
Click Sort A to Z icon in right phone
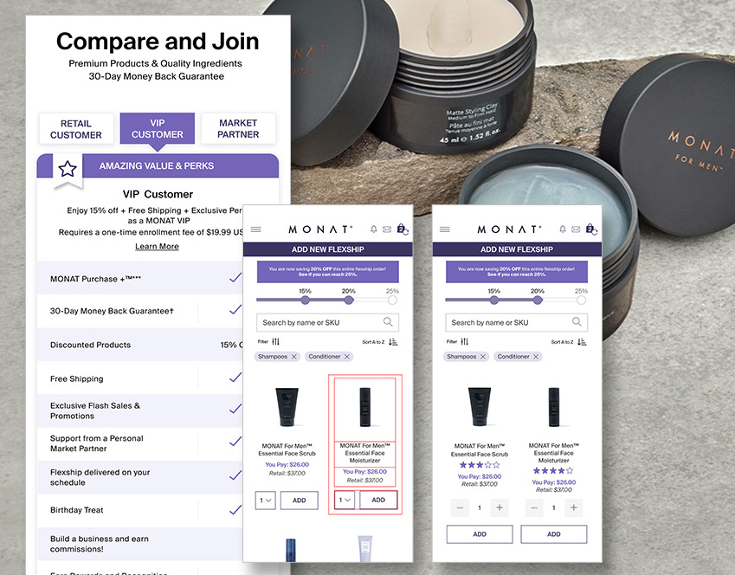(582, 342)
